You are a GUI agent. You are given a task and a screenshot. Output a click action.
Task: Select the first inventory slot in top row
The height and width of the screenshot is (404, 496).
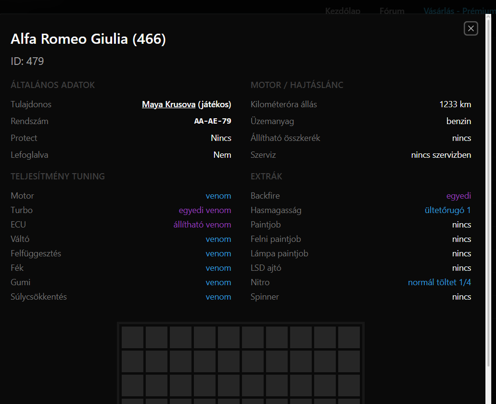(x=132, y=337)
